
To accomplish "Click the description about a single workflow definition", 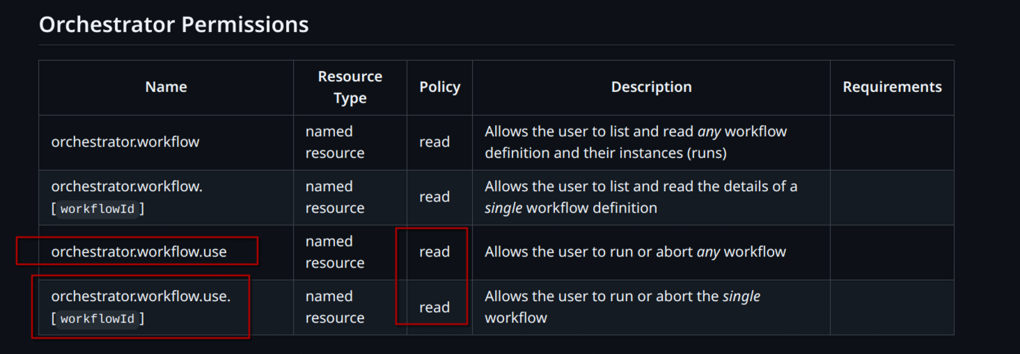I will pyautogui.click(x=641, y=197).
